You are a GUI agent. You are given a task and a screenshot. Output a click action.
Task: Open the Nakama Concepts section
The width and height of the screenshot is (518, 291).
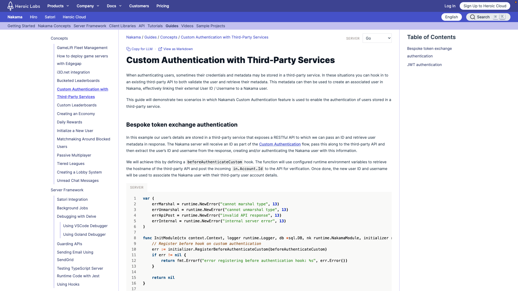[x=54, y=26]
